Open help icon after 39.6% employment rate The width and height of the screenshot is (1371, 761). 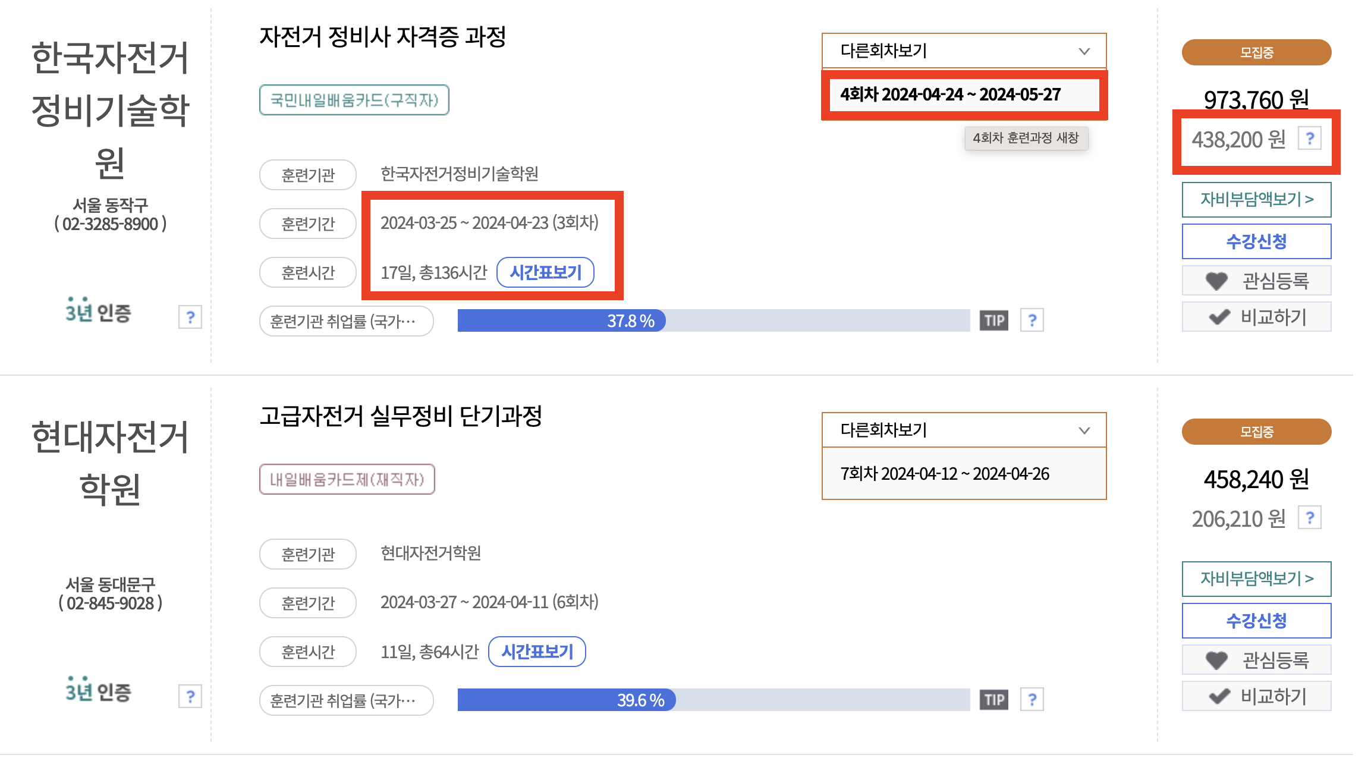(1032, 700)
